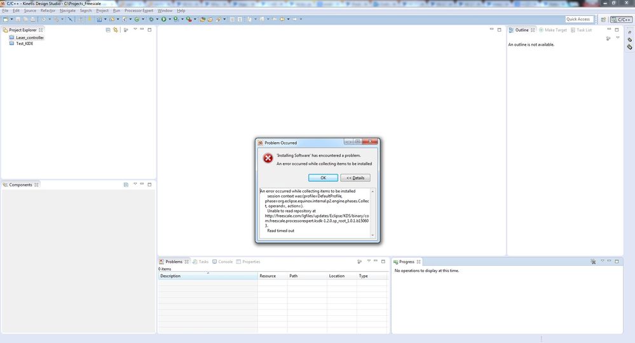Open Components View Menu triangle
The height and width of the screenshot is (343, 635).
pyautogui.click(x=135, y=184)
